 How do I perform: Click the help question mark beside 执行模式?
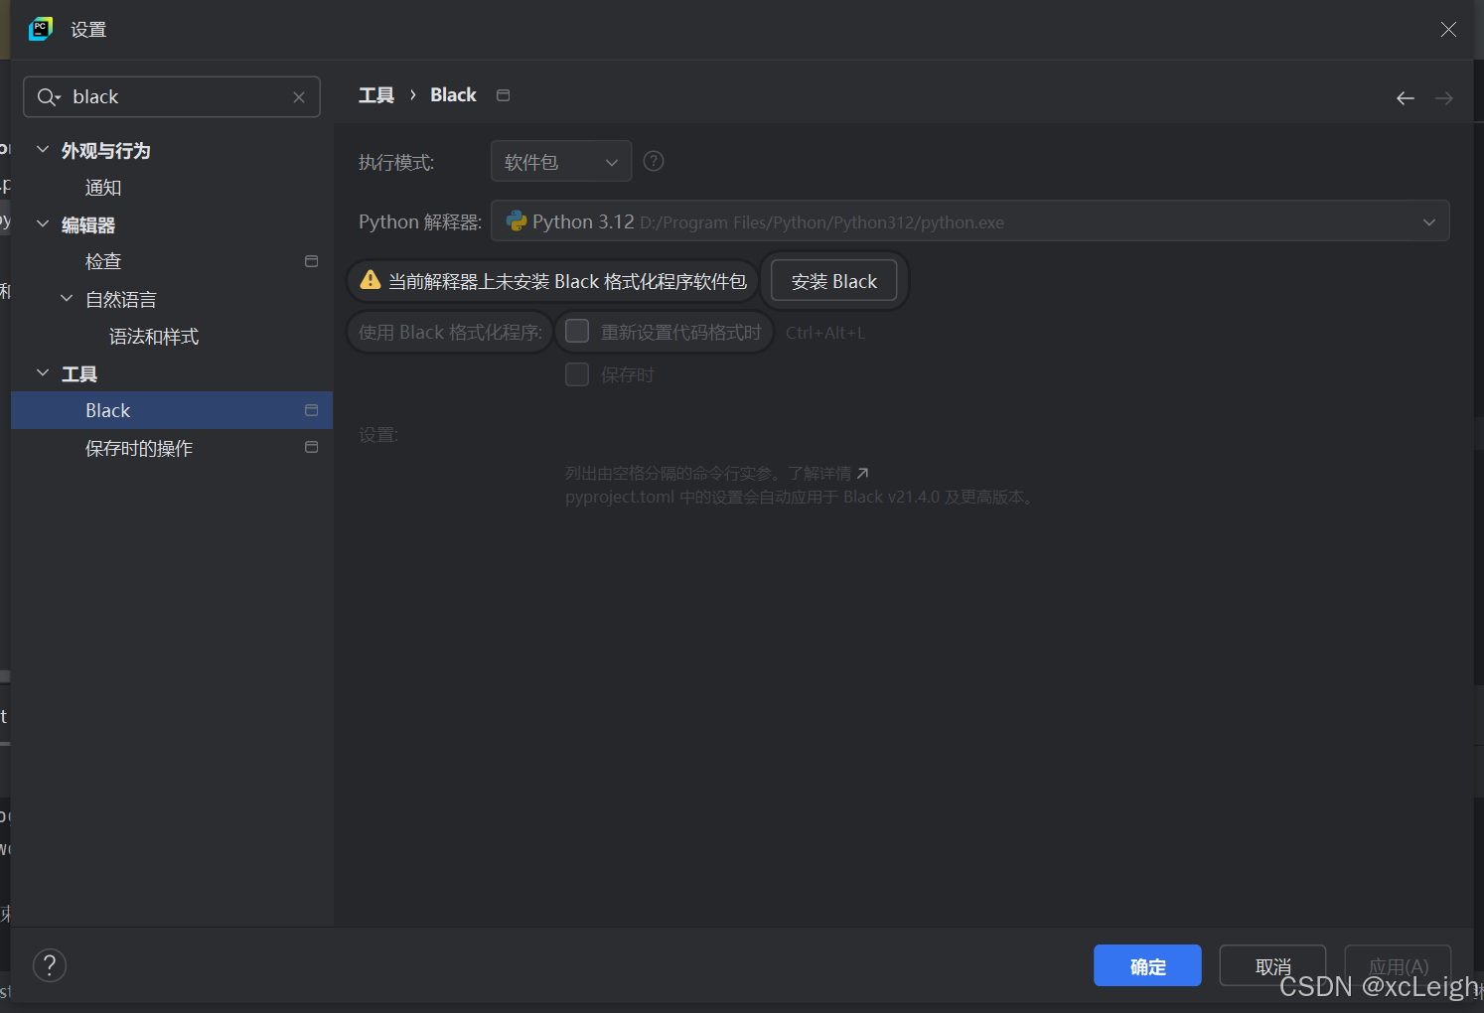(654, 161)
